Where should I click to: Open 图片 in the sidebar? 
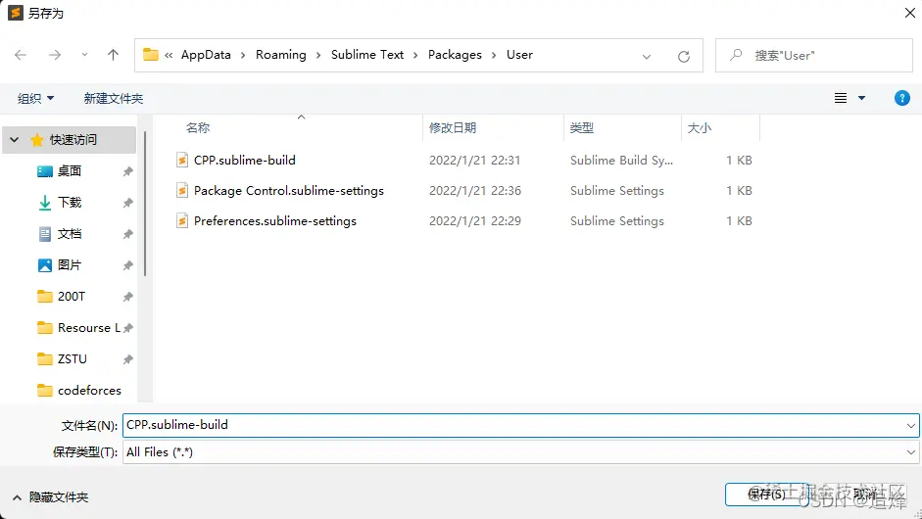pyautogui.click(x=70, y=265)
